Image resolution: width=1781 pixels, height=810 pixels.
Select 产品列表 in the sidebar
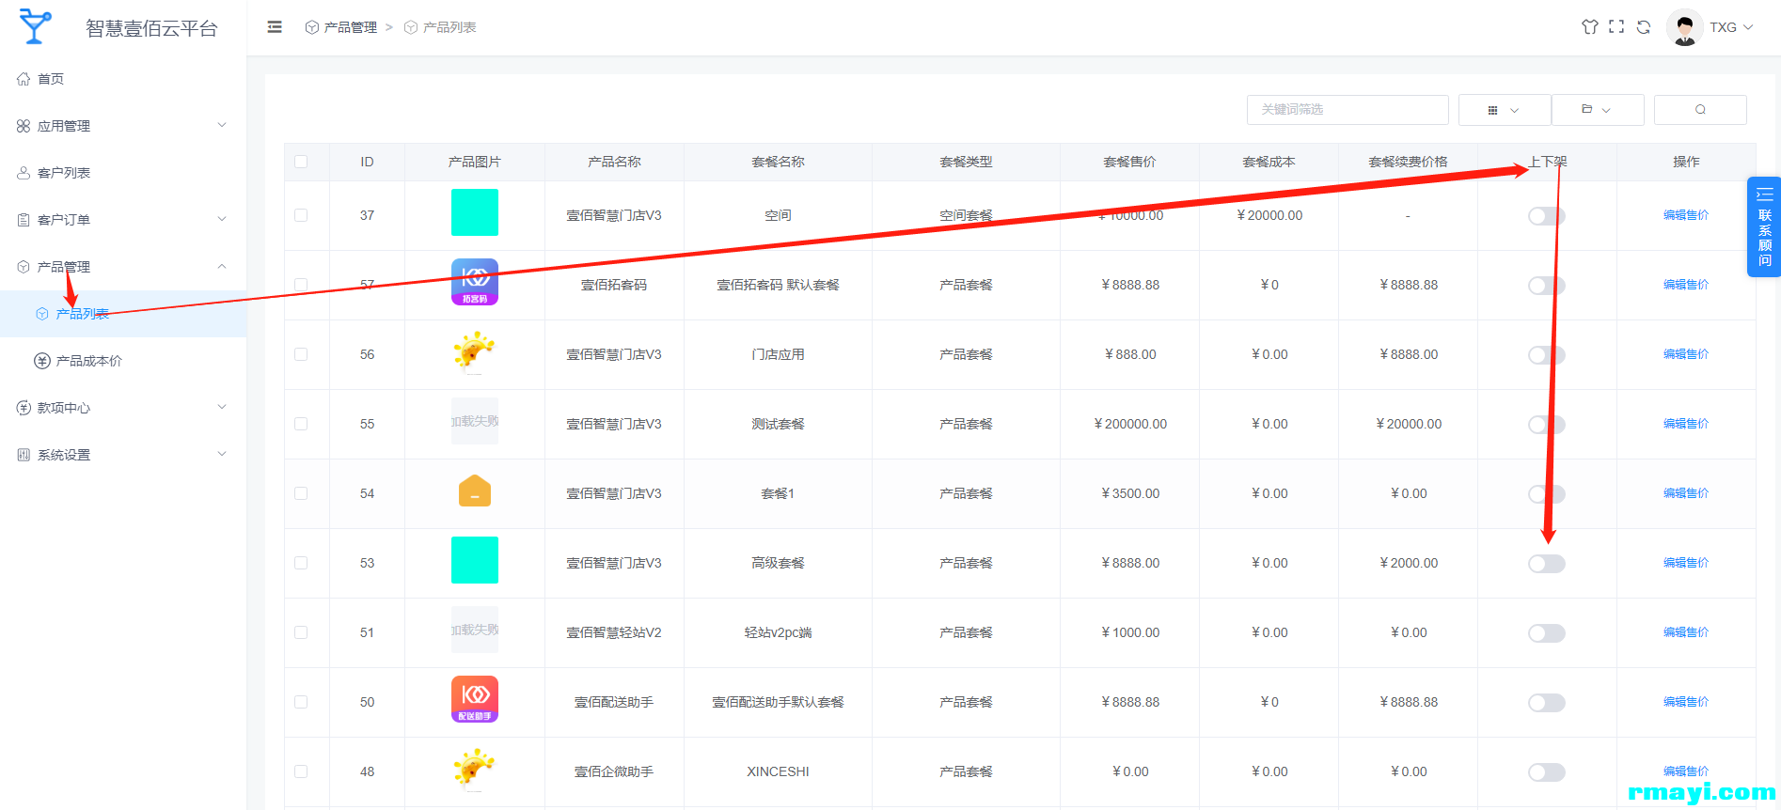point(123,314)
